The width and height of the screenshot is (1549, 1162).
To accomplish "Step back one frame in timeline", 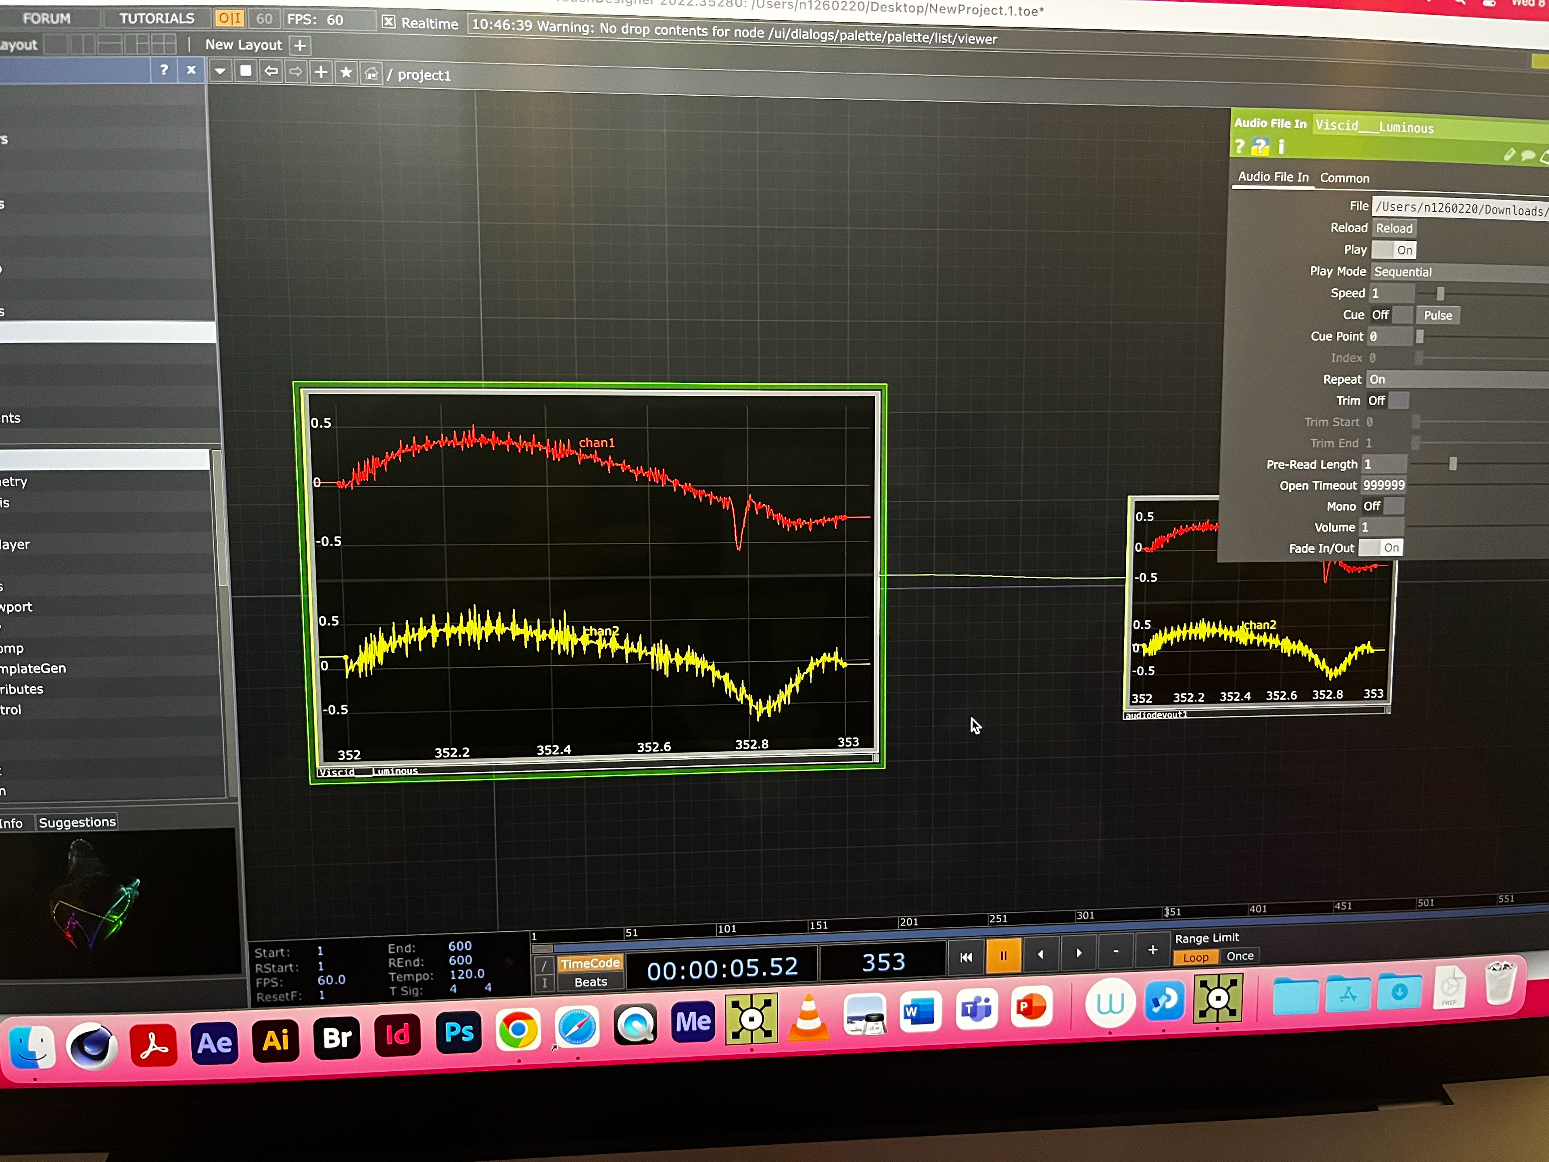I will point(1040,954).
